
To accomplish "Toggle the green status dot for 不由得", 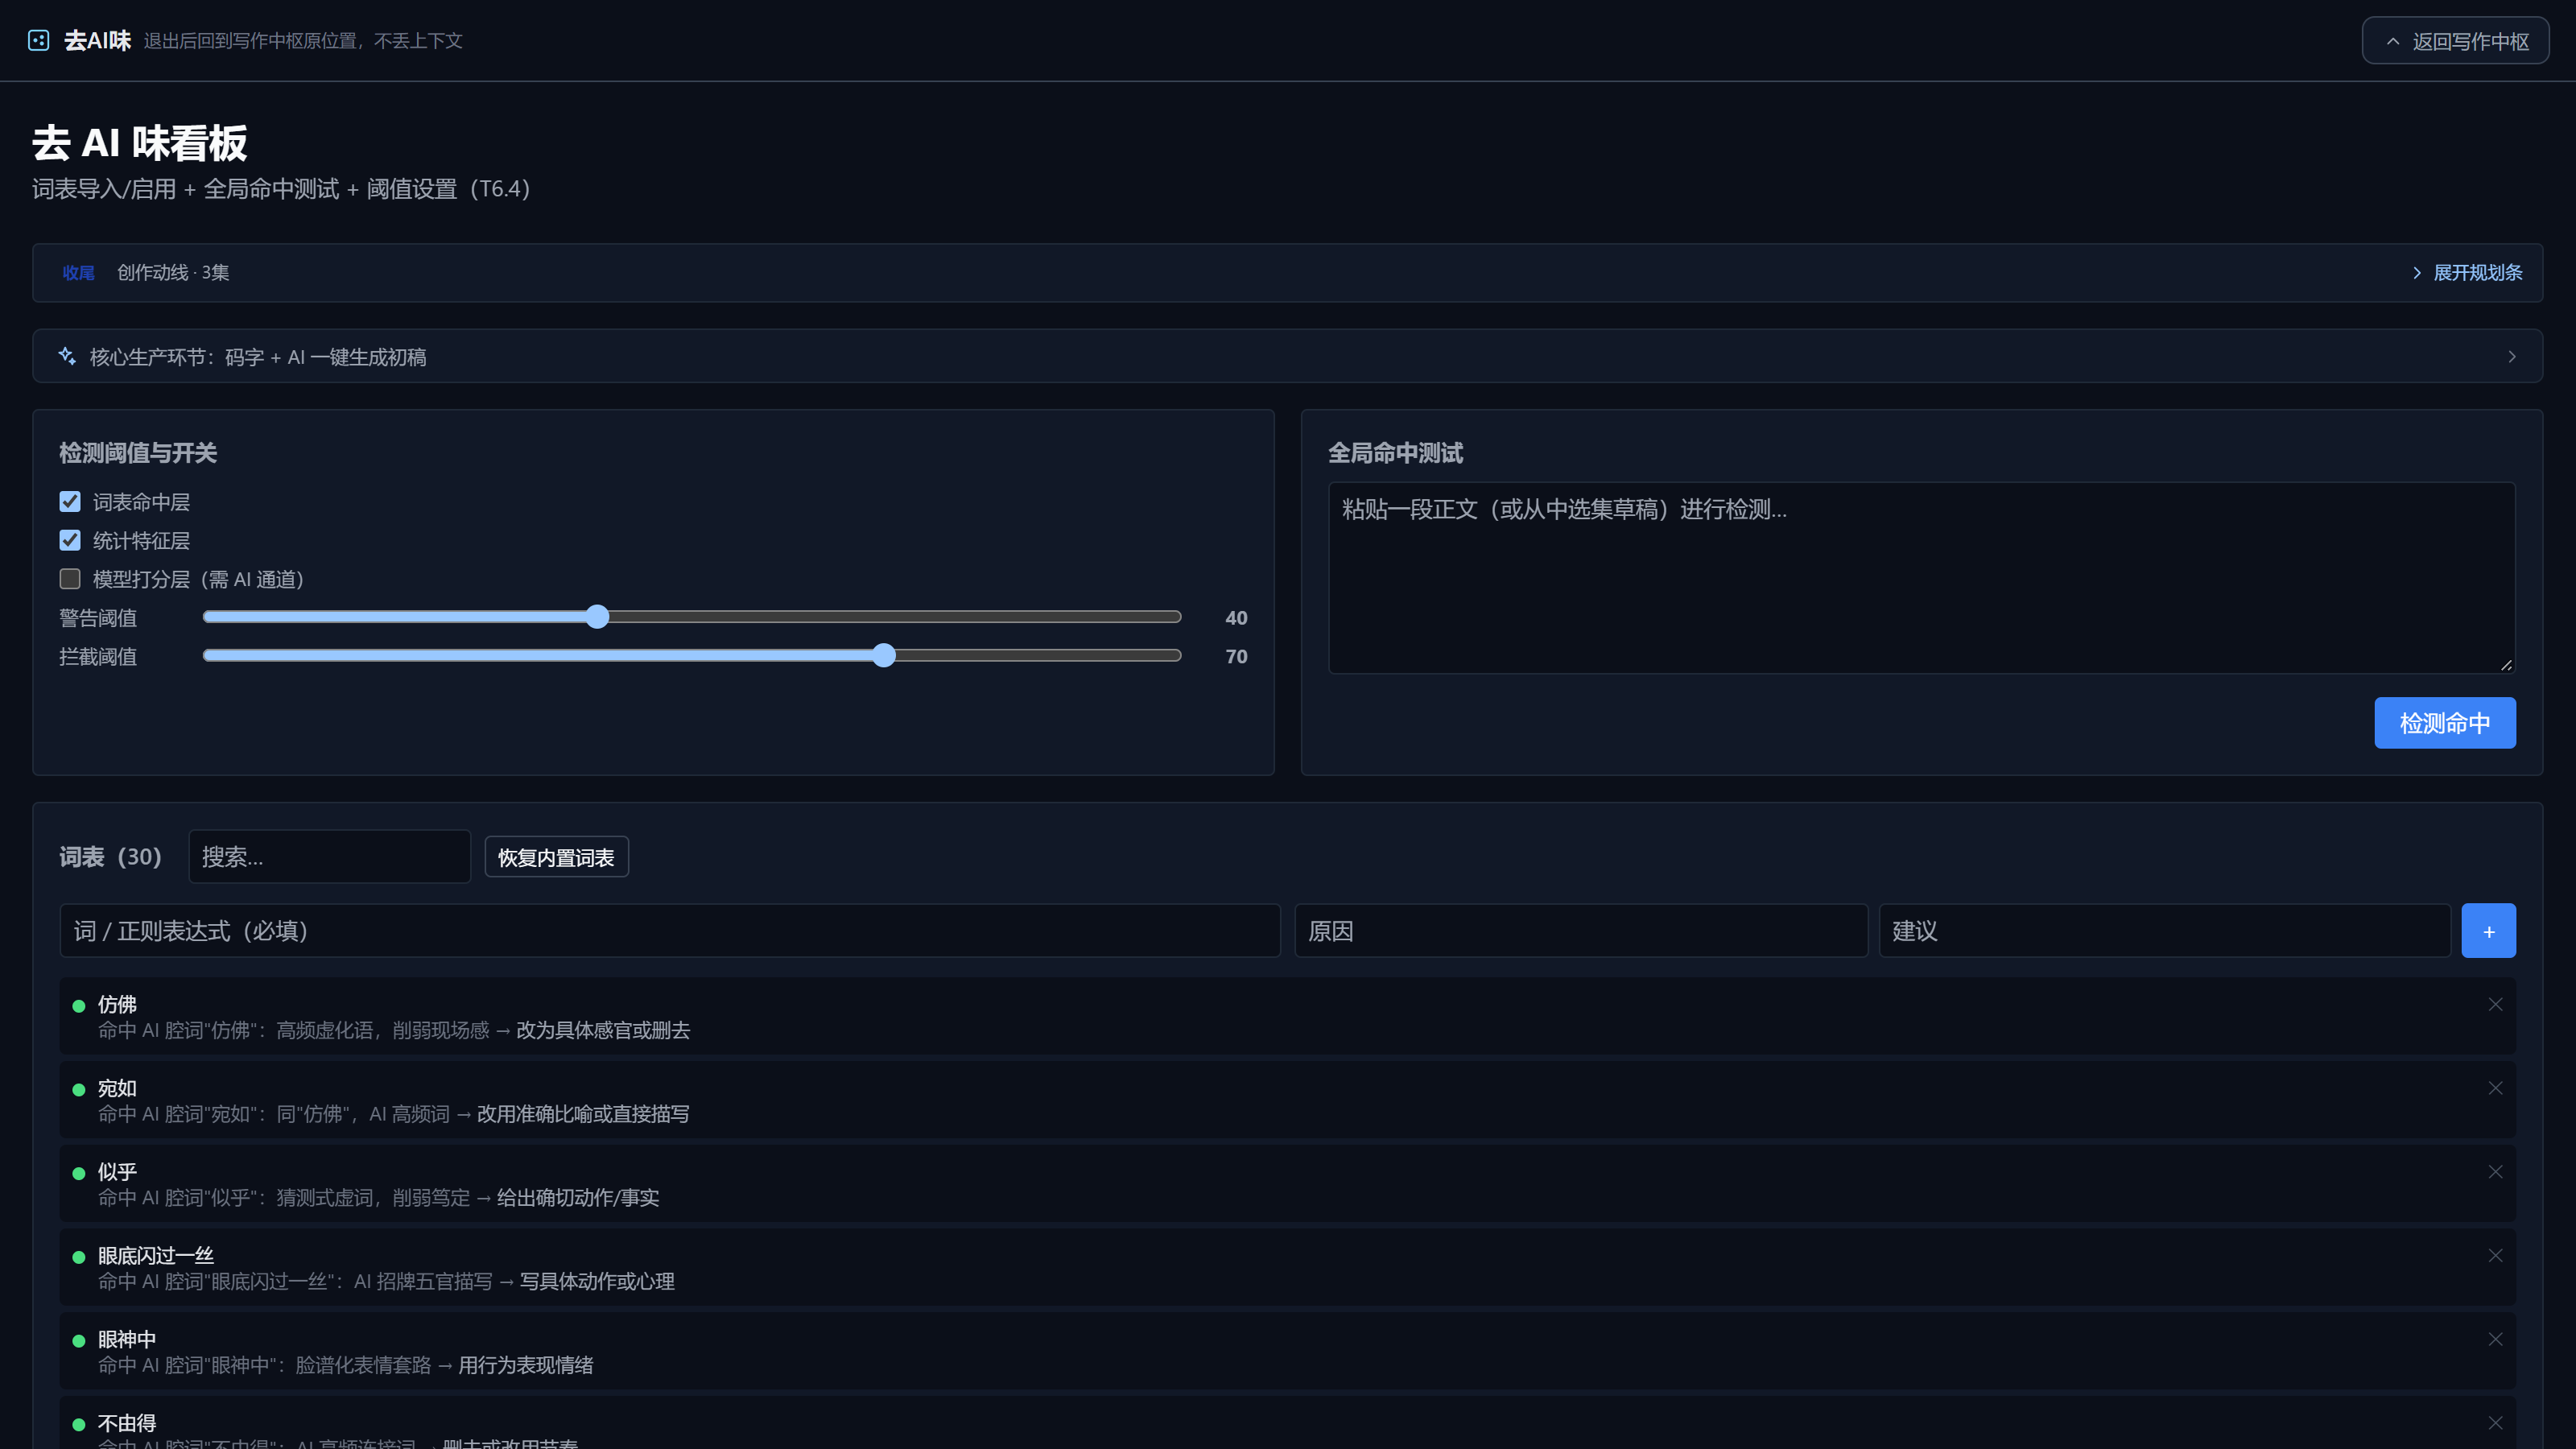I will pos(79,1425).
